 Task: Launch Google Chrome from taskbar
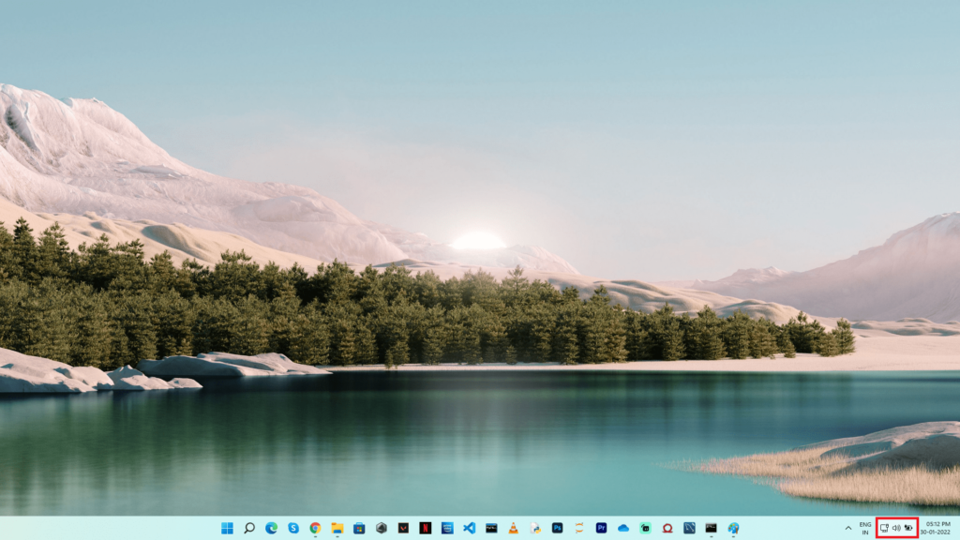point(315,528)
